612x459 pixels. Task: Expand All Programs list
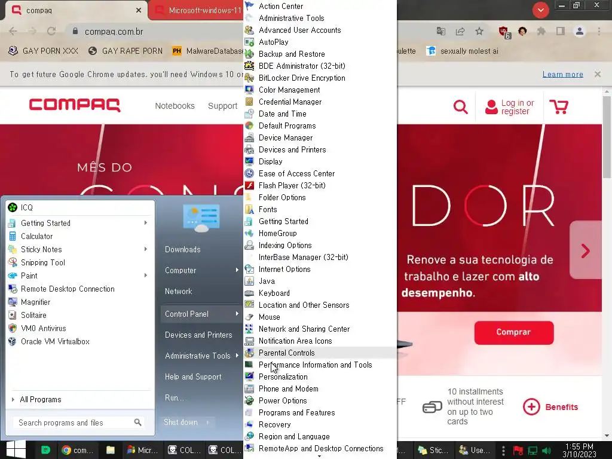pos(80,399)
